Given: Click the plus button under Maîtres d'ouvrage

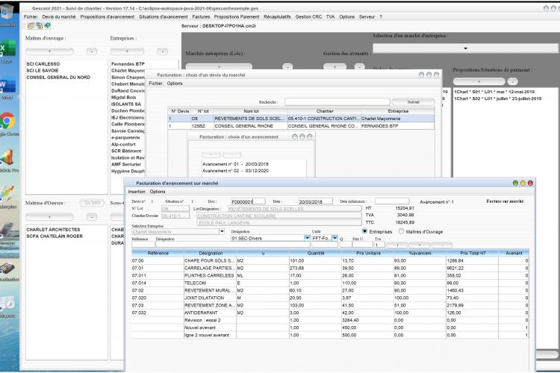Looking at the screenshot, I should tap(49, 51).
